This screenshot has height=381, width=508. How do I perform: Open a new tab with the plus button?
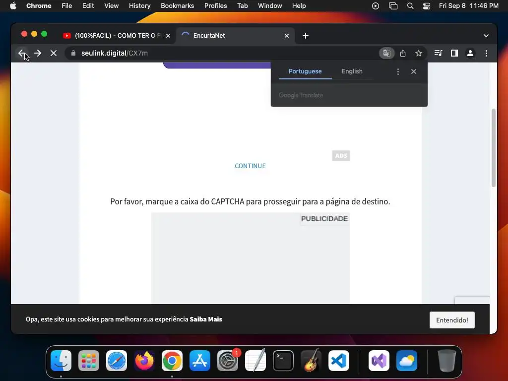click(x=306, y=36)
